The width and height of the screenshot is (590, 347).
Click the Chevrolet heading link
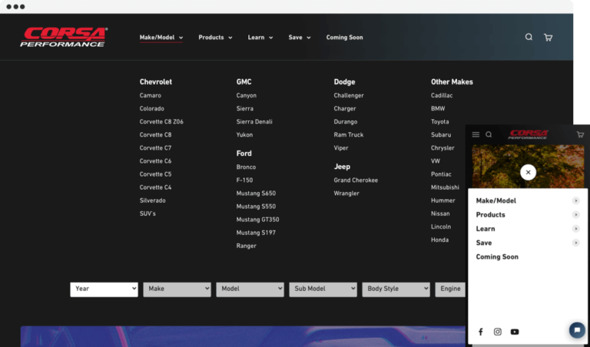[x=155, y=81]
